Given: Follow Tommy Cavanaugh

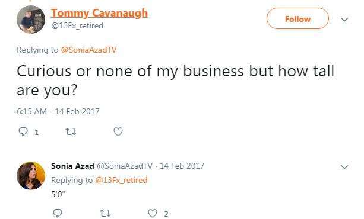Looking at the screenshot, I should [297, 18].
